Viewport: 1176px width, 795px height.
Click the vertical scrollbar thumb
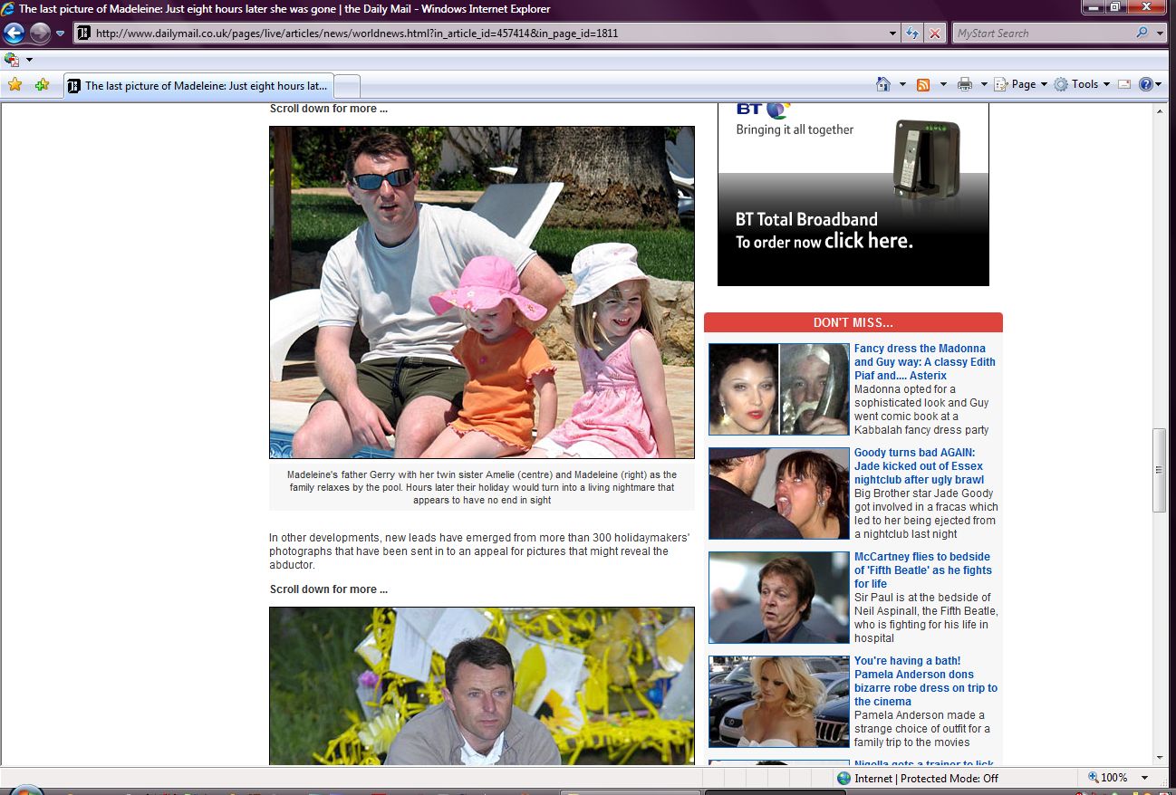(x=1159, y=470)
